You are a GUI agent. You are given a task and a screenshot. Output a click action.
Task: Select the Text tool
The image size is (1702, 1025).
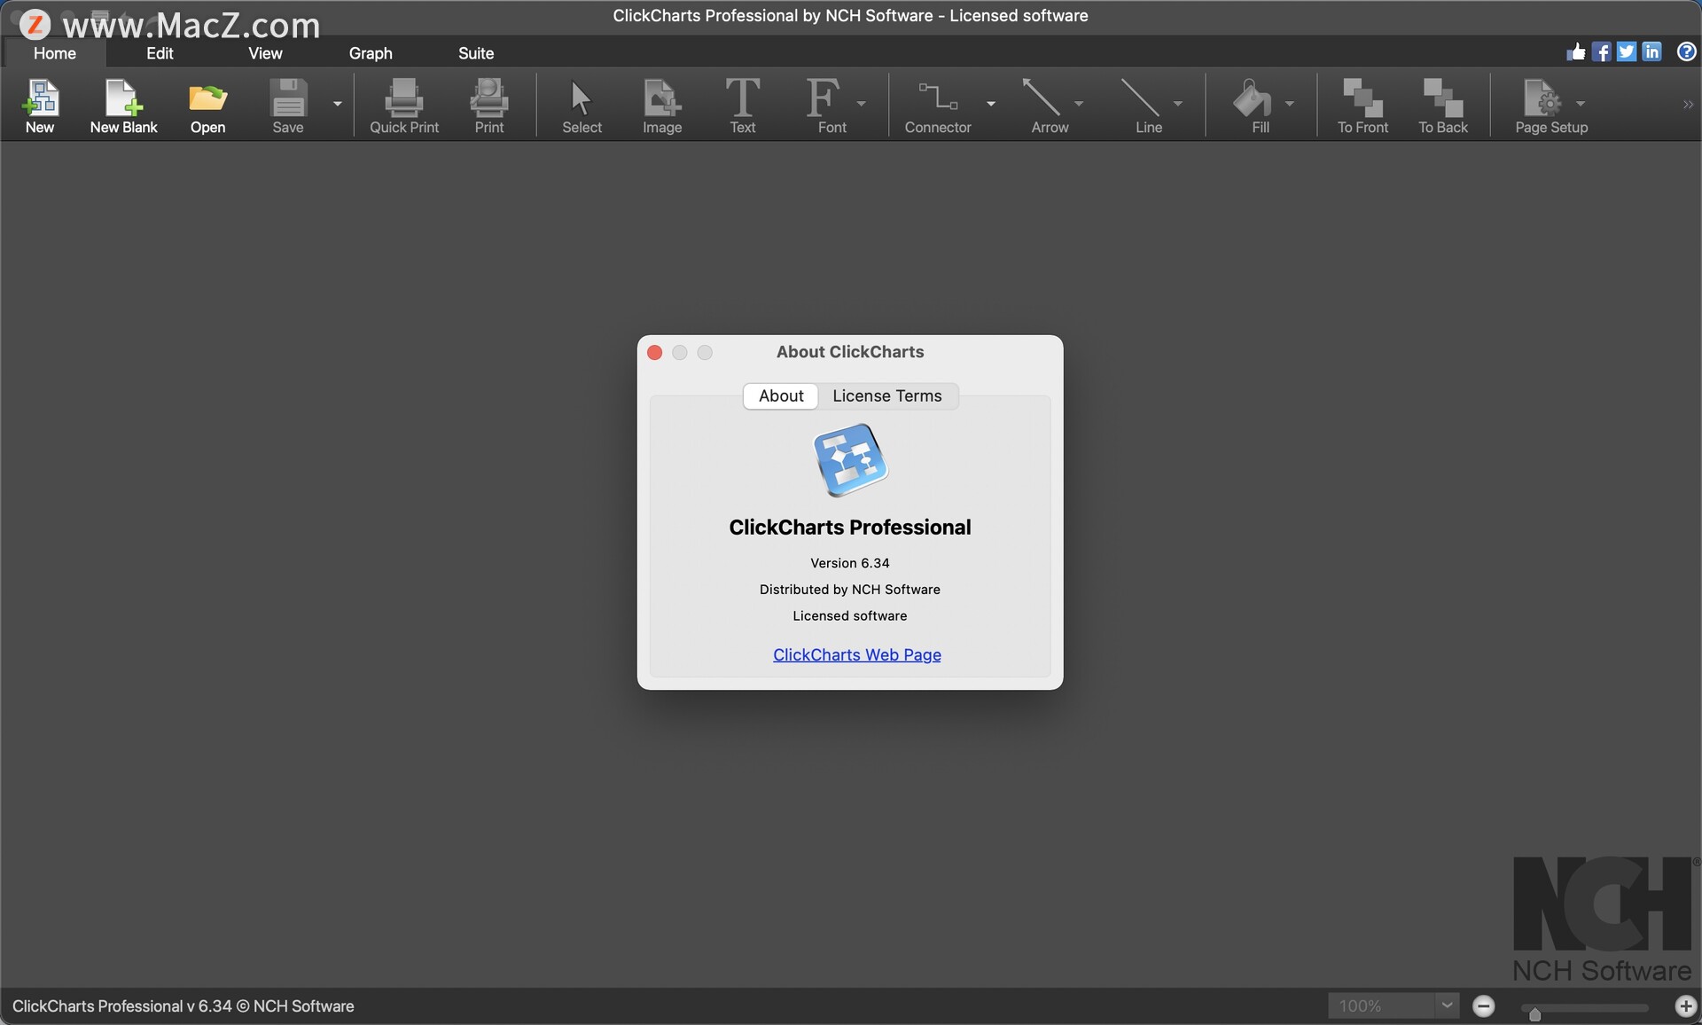743,104
